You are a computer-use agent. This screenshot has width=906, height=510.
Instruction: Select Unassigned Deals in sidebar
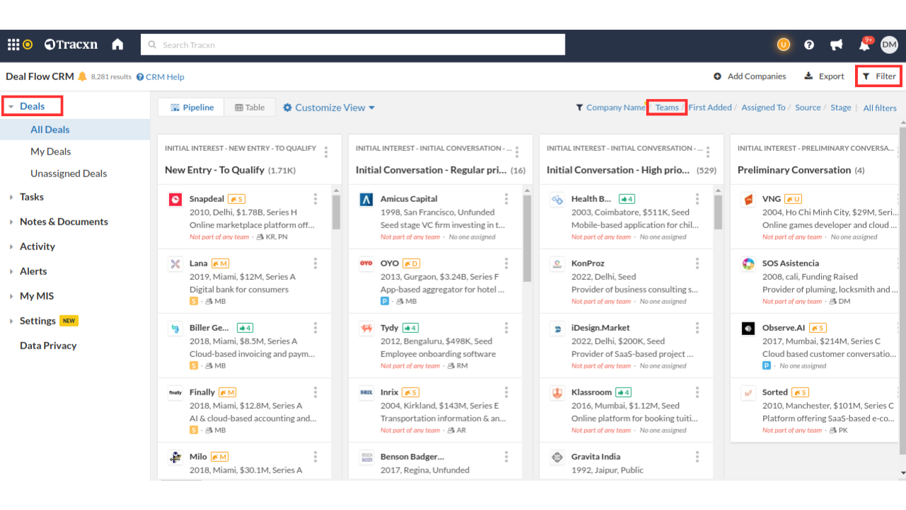(69, 174)
